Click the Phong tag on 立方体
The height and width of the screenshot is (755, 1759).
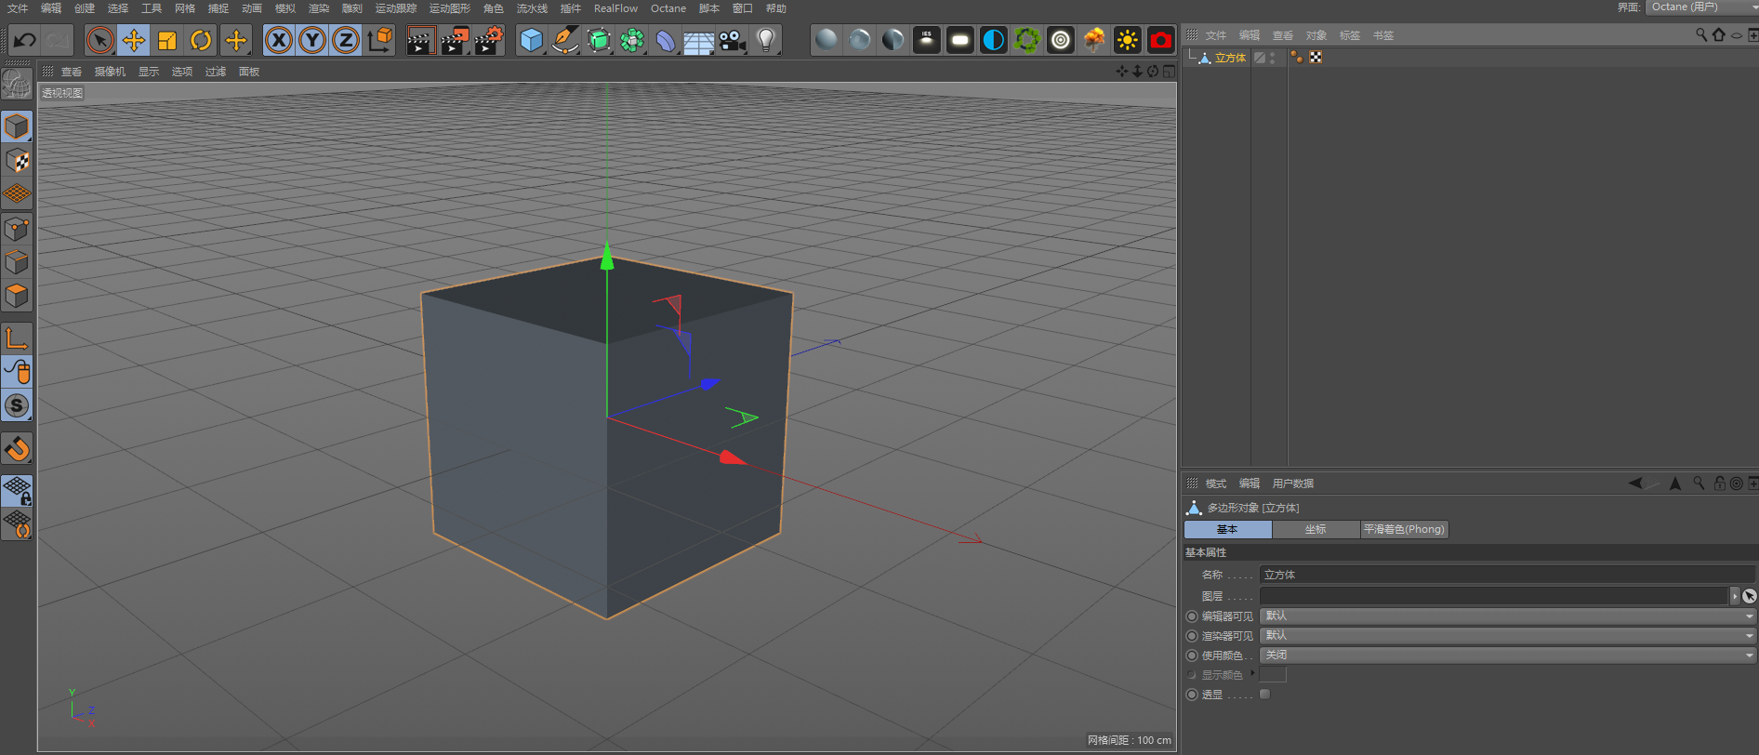(x=1297, y=58)
